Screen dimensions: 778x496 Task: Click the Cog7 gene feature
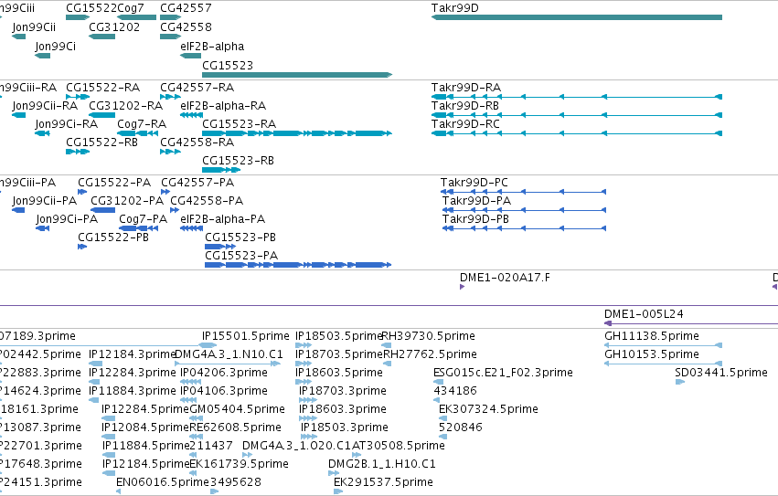tap(137, 17)
